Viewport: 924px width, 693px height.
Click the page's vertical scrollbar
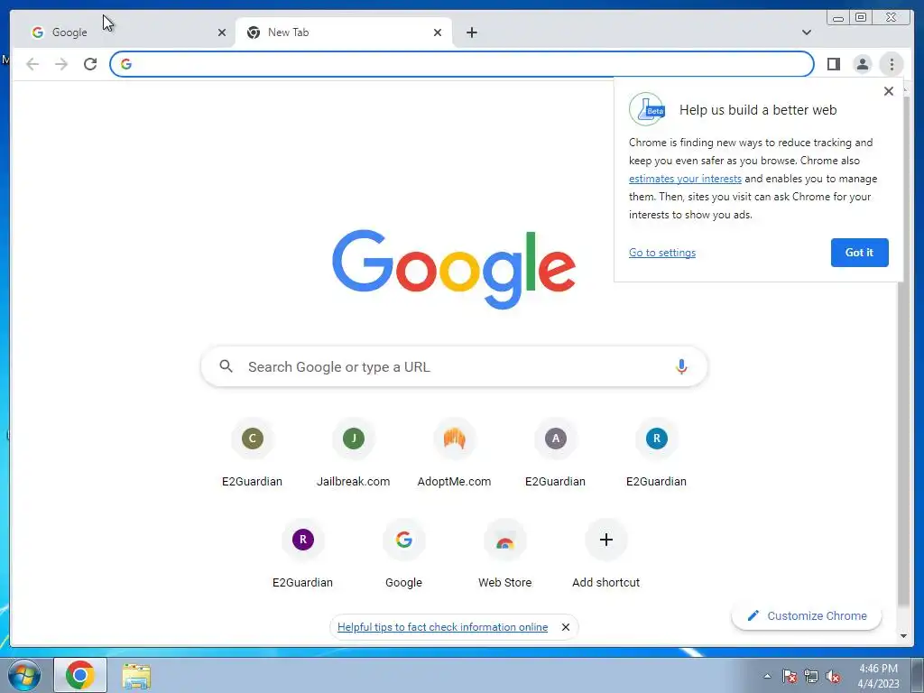[903, 351]
